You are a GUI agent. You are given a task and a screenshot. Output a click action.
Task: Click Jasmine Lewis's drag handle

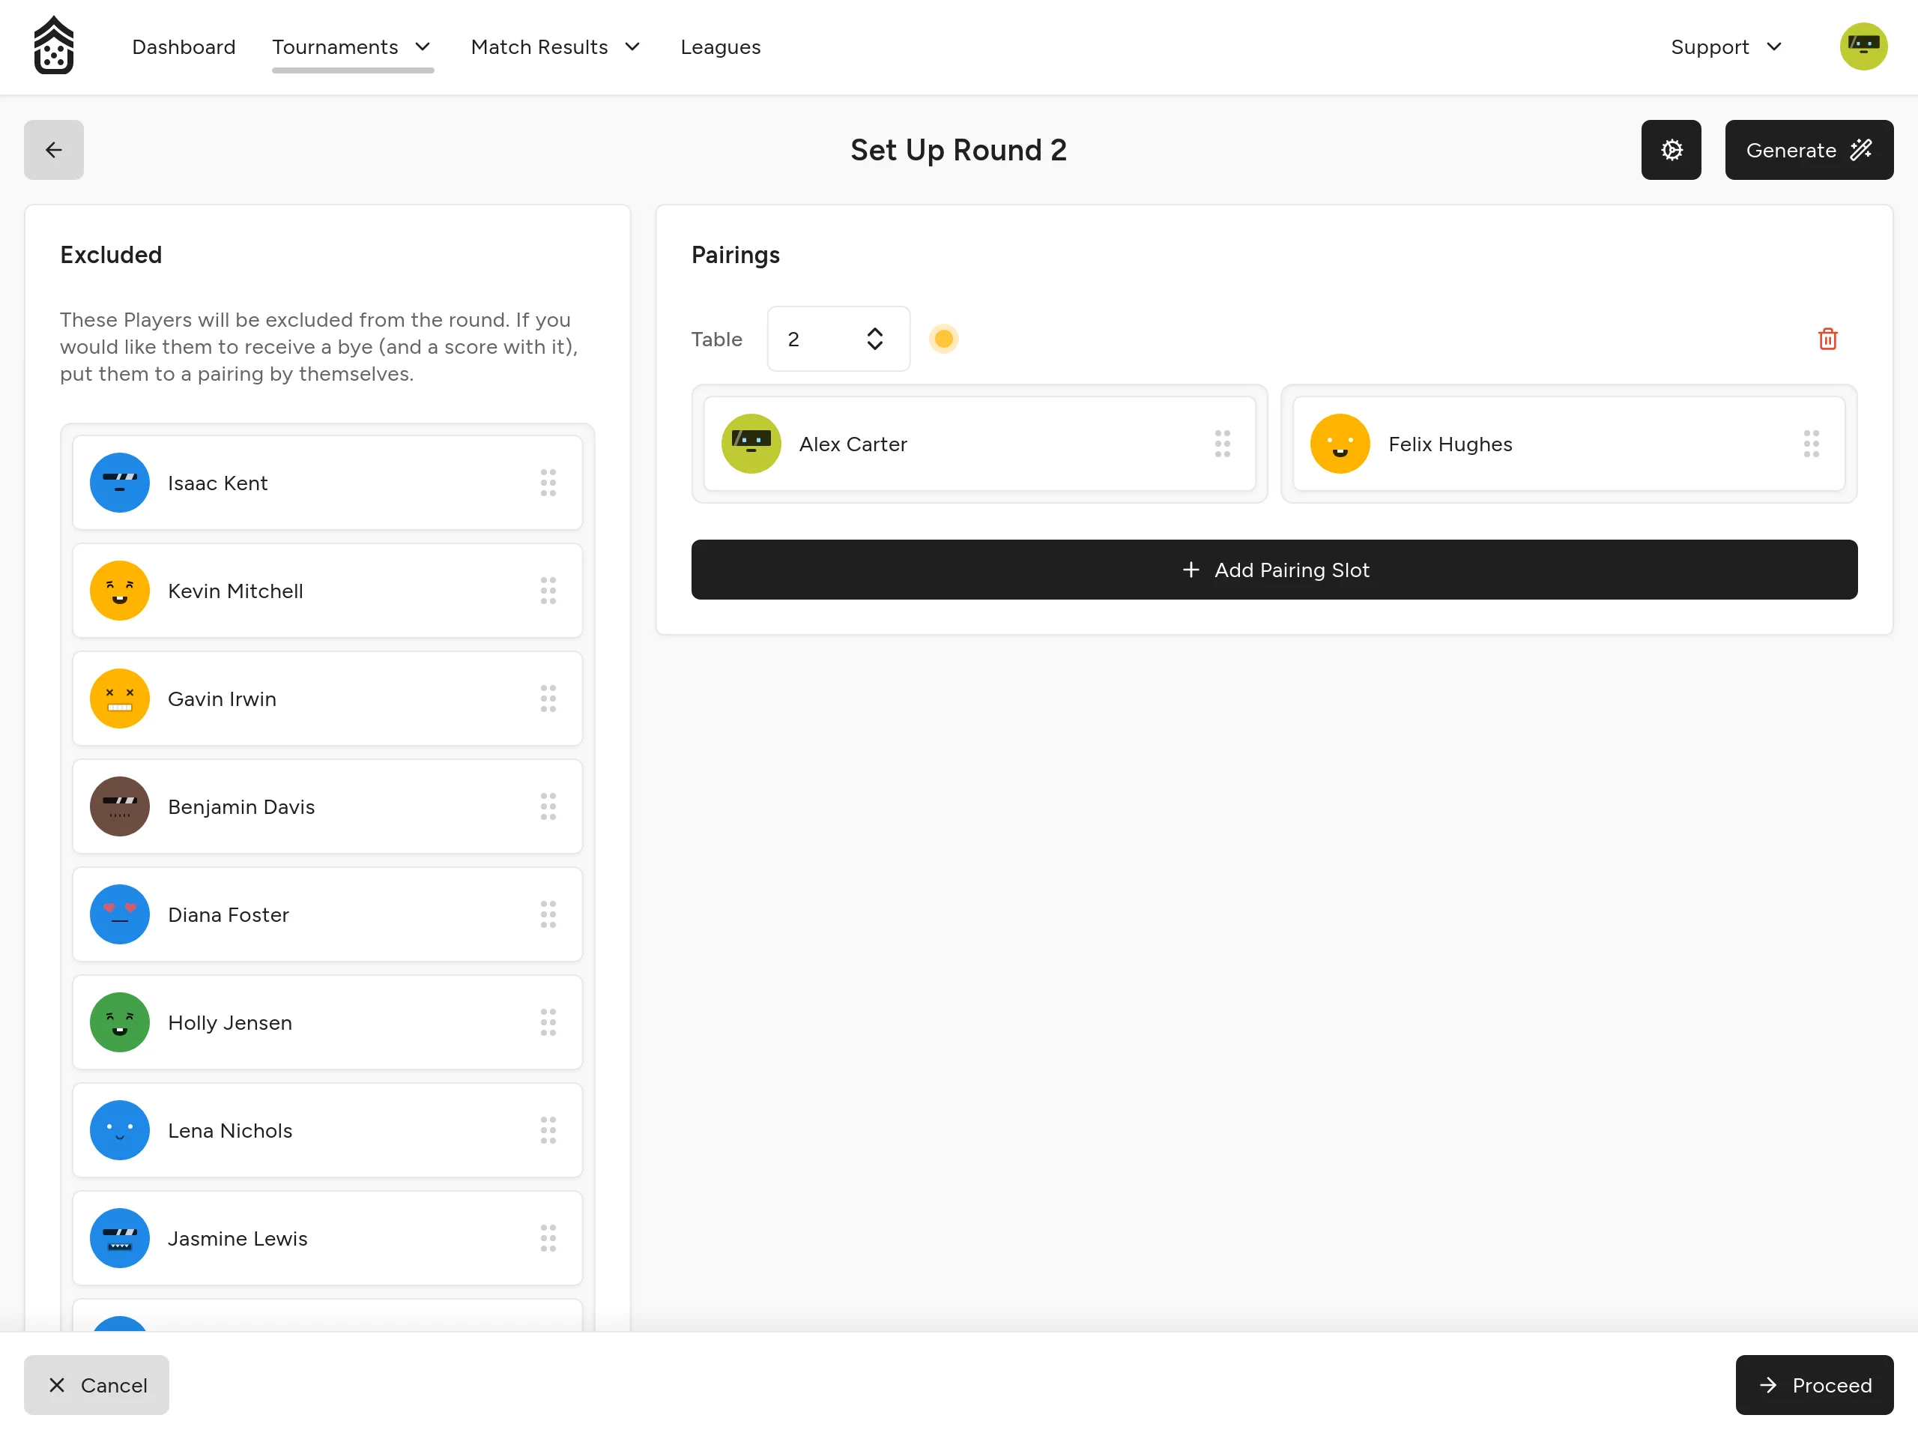click(548, 1239)
